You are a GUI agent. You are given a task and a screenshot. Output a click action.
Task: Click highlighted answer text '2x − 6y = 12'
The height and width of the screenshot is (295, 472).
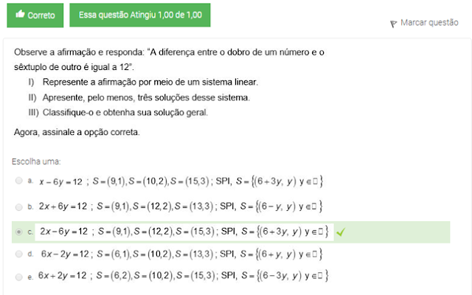pos(65,232)
